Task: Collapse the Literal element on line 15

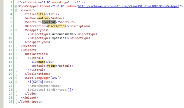Action: [x=16, y=58]
